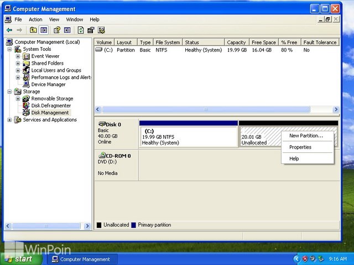Toggle the Show/Hide Console Tree icon

coord(44,30)
